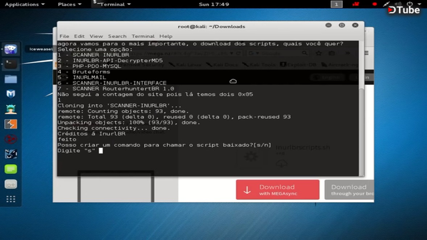The image size is (427, 240).
Task: Click the red recording indicator
Action: 374,4
